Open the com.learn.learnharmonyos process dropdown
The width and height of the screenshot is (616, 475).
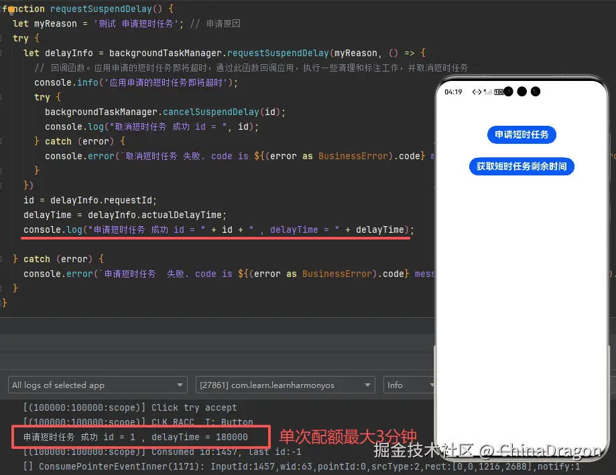pos(285,385)
